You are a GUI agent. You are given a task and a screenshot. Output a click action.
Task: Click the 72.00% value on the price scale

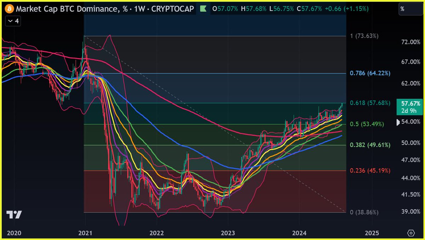(410, 41)
